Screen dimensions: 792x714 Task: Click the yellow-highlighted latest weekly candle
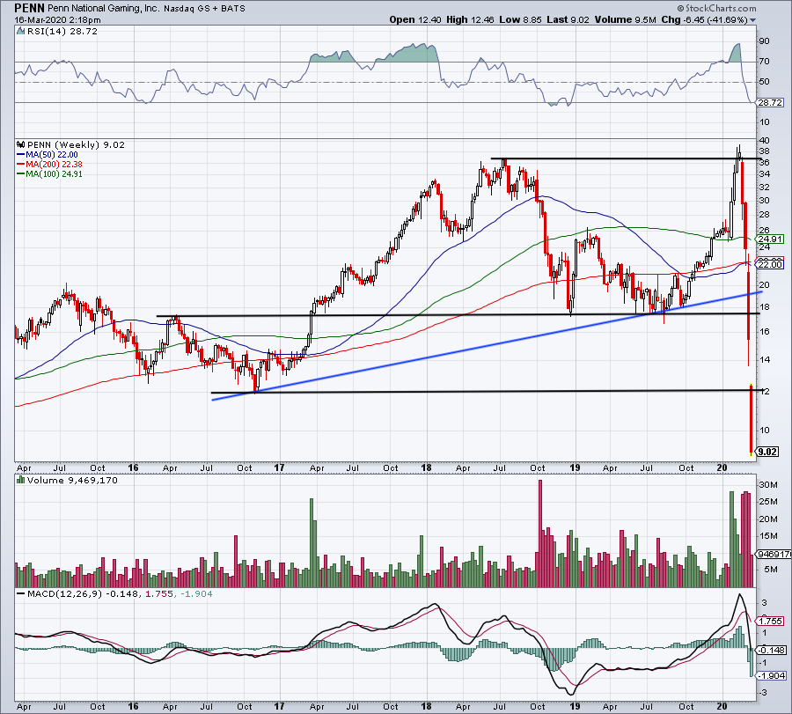(752, 421)
